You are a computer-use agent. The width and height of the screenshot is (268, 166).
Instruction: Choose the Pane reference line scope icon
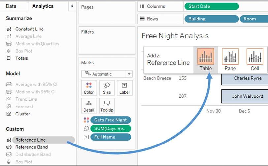click(x=230, y=57)
